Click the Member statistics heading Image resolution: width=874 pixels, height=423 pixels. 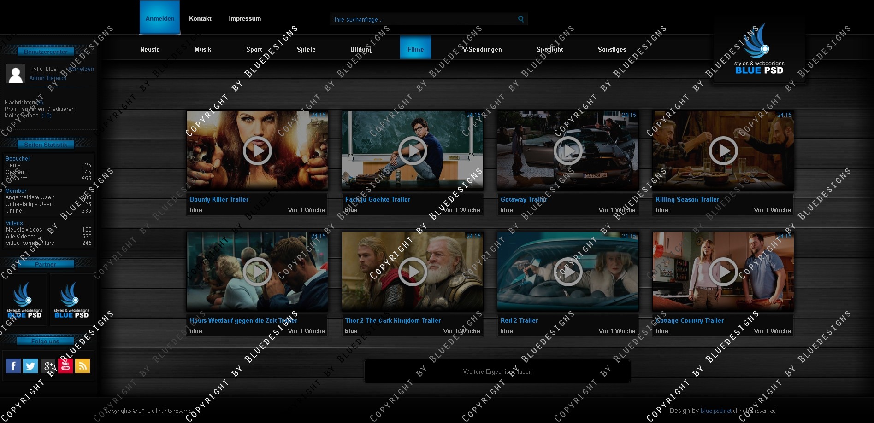(x=16, y=191)
